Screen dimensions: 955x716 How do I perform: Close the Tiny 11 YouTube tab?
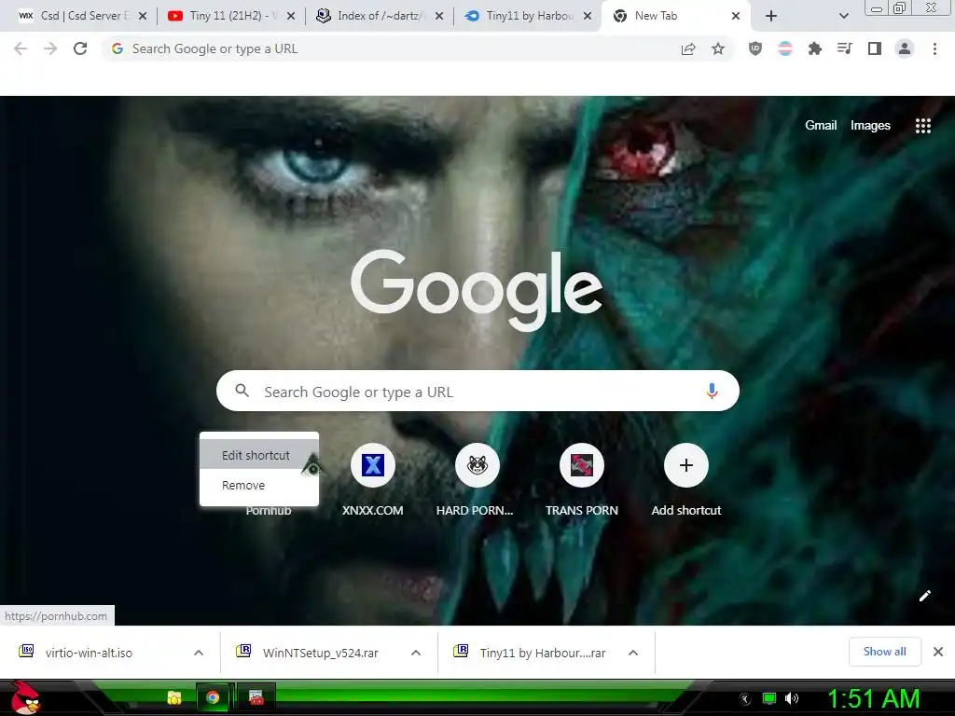pos(291,17)
